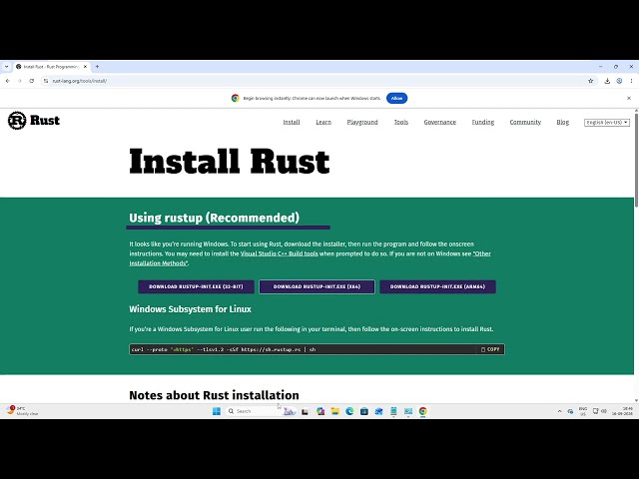Download rustup-init.exe (x64)
The width and height of the screenshot is (639, 479).
coord(317,286)
